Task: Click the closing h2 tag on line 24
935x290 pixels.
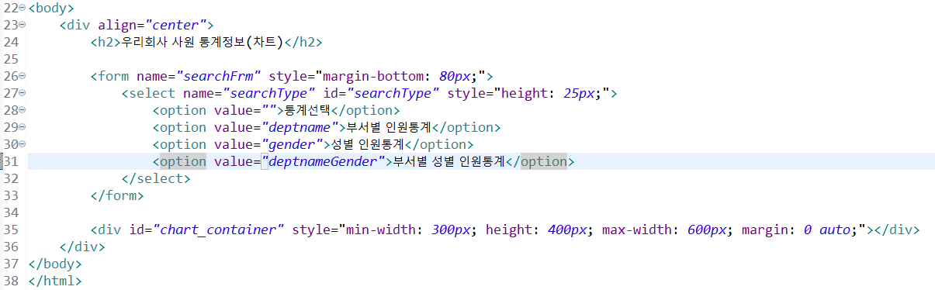Action: tap(303, 42)
